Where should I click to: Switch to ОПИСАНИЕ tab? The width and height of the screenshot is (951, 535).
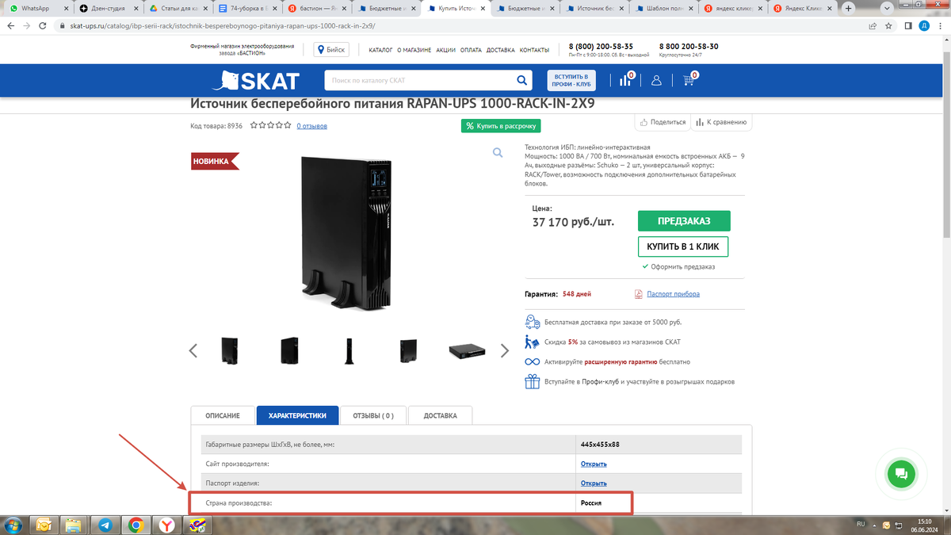click(223, 415)
